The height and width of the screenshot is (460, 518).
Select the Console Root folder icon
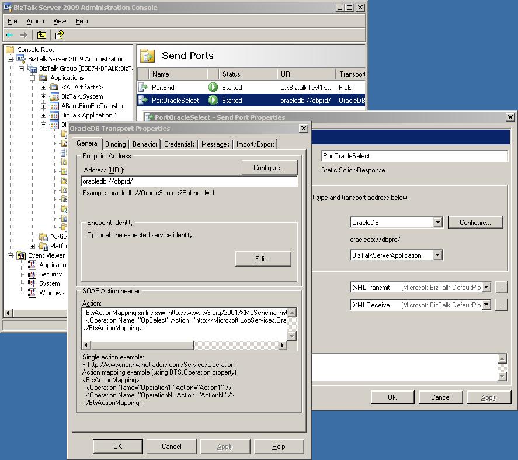tap(11, 50)
